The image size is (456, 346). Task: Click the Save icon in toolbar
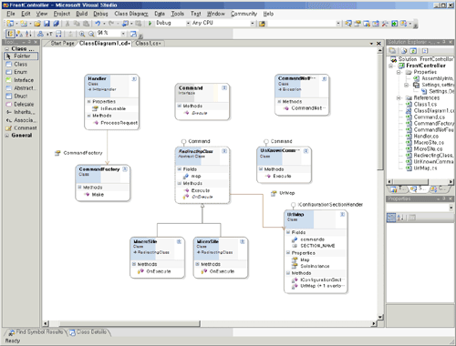pyautogui.click(x=47, y=24)
